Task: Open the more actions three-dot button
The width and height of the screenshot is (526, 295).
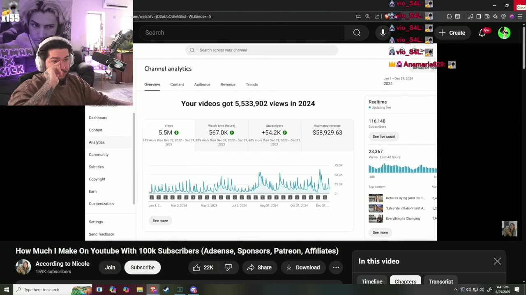Action: 336,268
